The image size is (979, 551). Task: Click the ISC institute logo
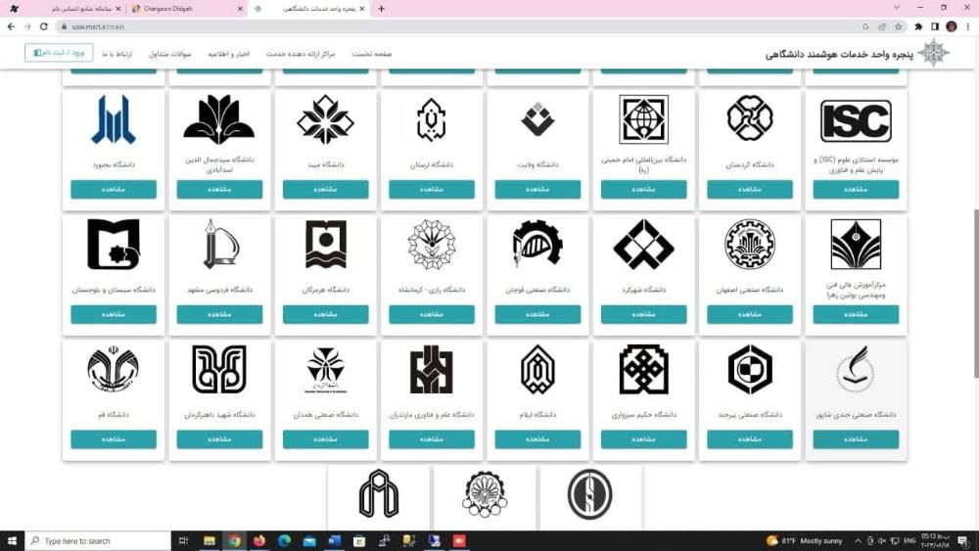click(x=856, y=120)
